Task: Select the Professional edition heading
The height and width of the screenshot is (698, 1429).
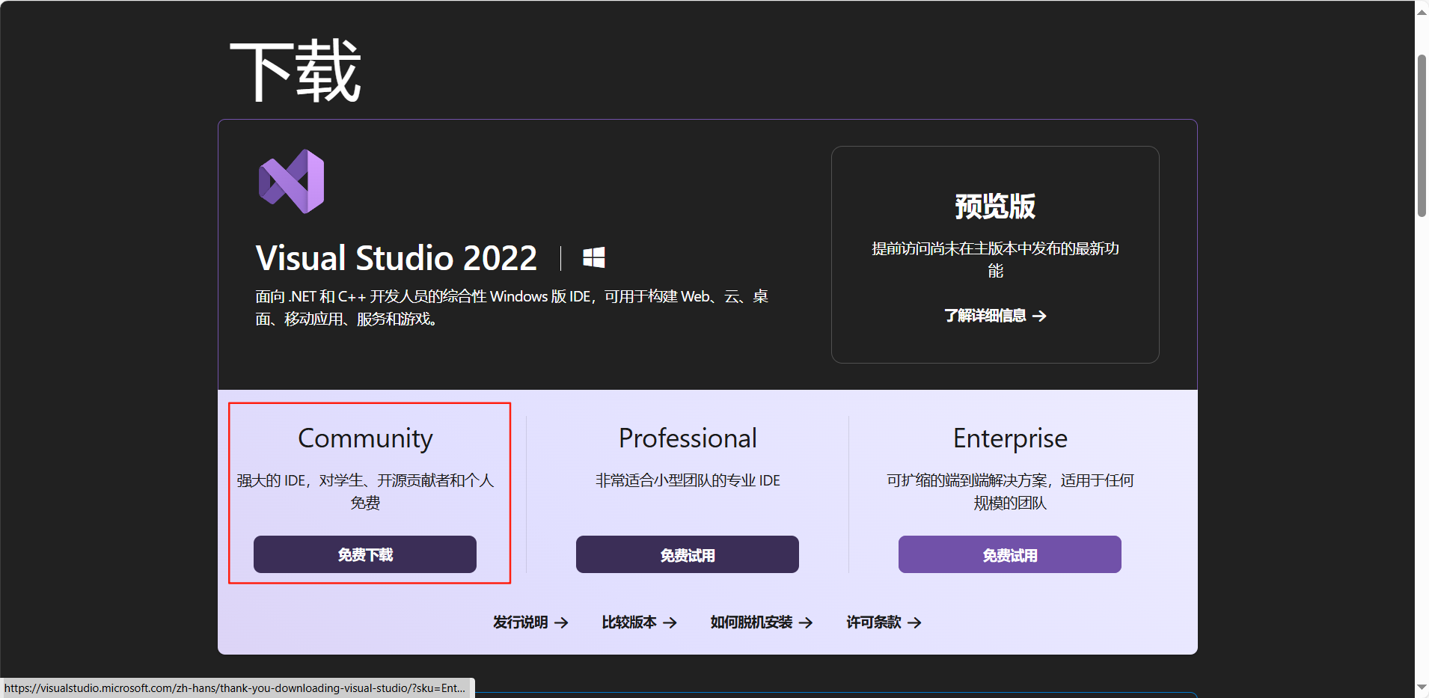Action: point(687,438)
